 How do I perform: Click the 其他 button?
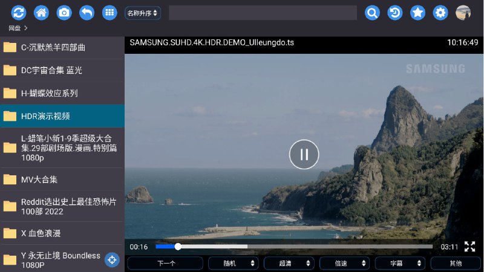pos(455,263)
